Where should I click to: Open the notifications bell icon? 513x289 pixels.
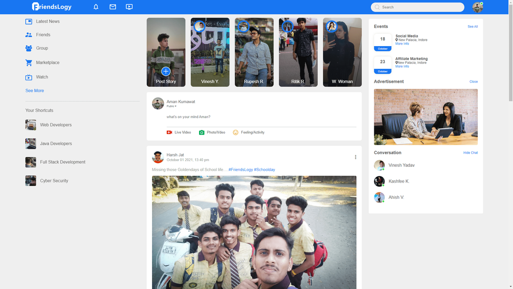tap(96, 7)
